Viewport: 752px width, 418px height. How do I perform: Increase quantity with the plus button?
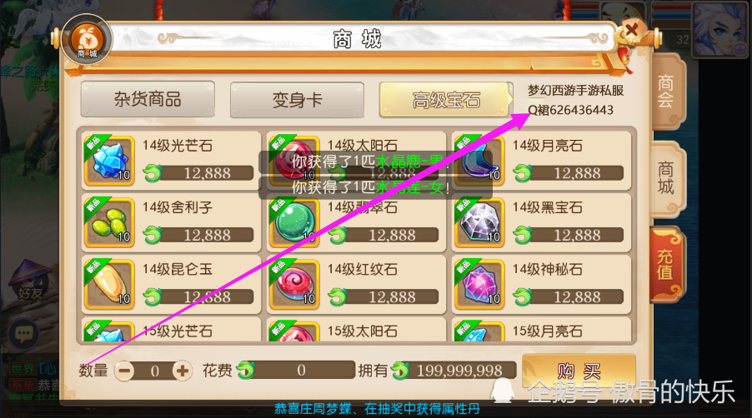pos(183,371)
